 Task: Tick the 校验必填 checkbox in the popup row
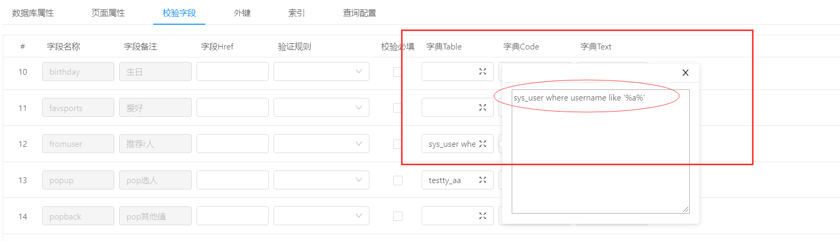(398, 180)
